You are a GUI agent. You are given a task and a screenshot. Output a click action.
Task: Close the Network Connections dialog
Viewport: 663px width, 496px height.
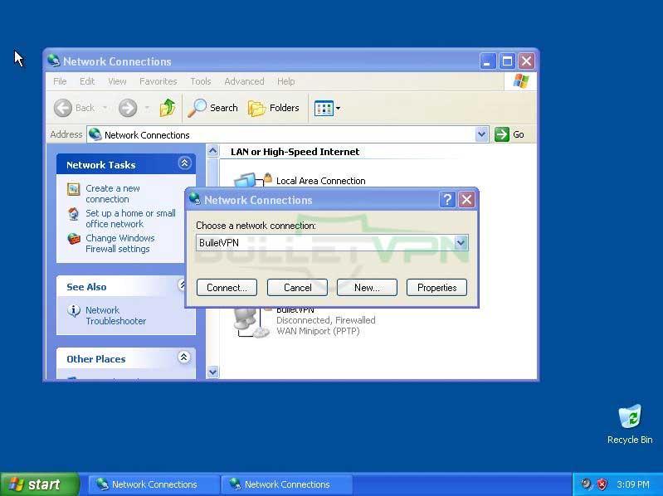pos(467,199)
